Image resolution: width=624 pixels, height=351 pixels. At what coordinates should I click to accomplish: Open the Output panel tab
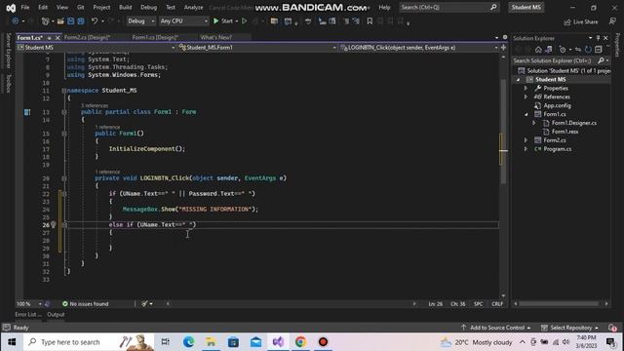click(56, 314)
